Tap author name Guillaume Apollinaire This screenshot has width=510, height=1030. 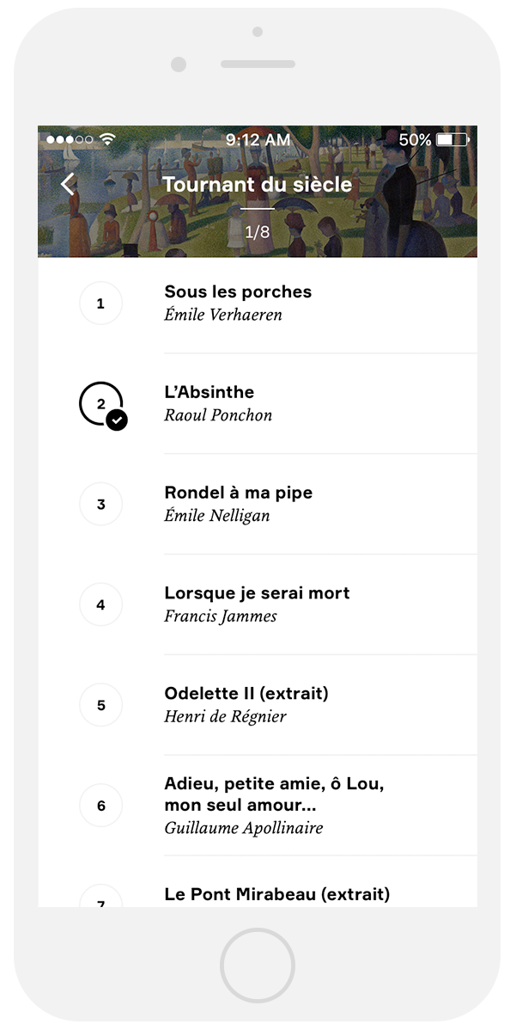point(244,828)
